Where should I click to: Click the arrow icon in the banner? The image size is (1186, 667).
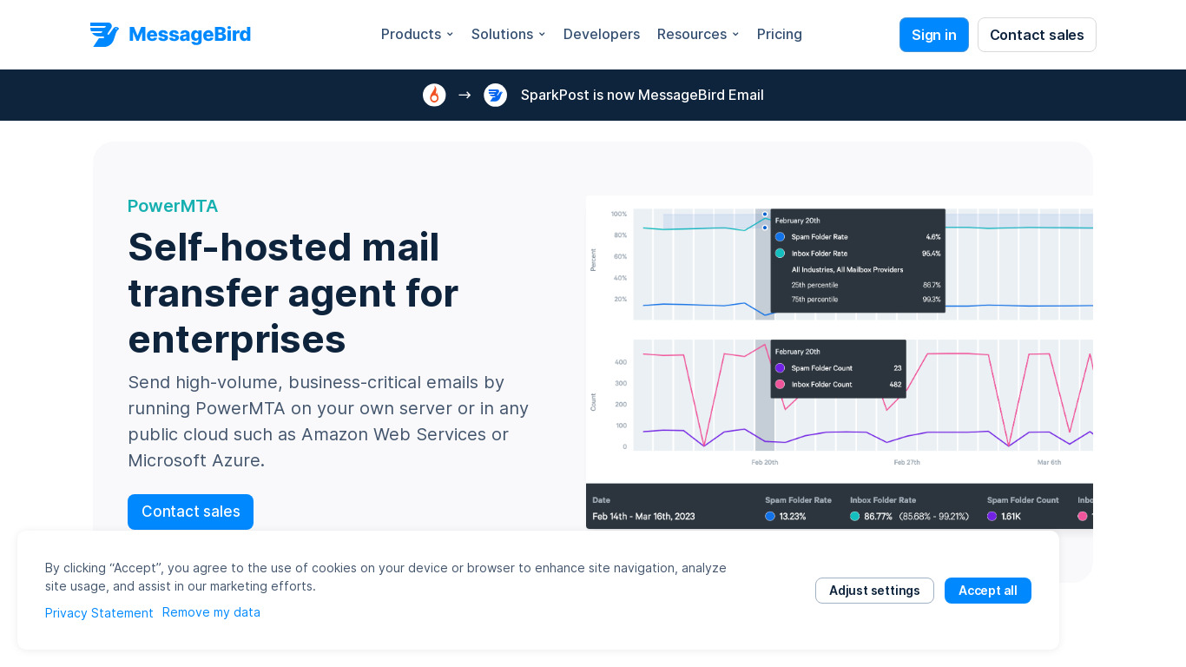(465, 96)
